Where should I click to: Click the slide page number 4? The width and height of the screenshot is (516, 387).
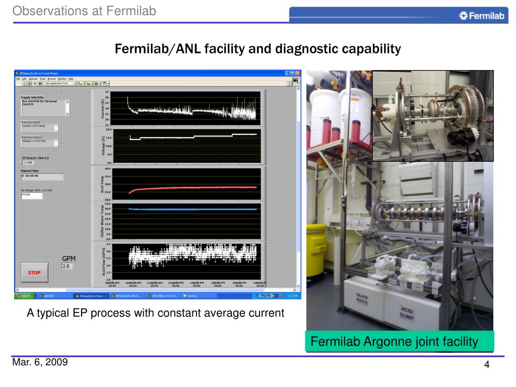pos(487,364)
